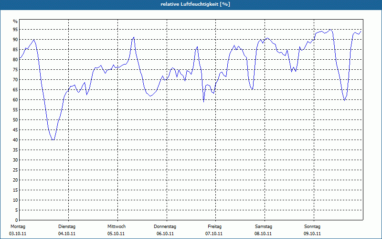Click the 95 value on the y-axis

(x=15, y=30)
